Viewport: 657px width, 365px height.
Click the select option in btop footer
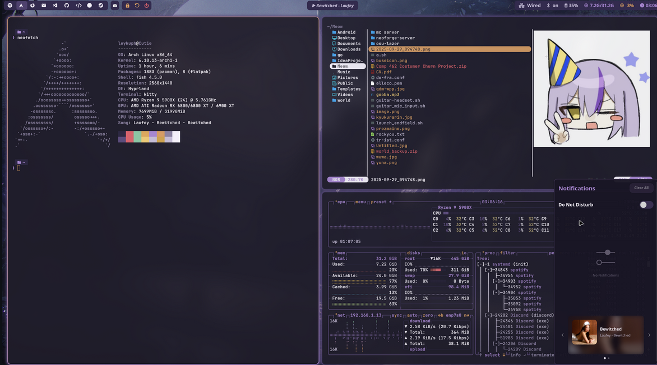(492, 355)
